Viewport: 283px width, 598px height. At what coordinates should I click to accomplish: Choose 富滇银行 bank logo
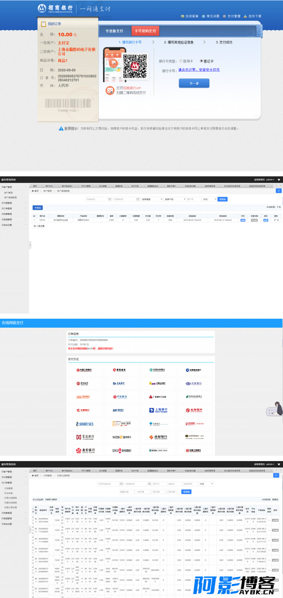point(85,437)
